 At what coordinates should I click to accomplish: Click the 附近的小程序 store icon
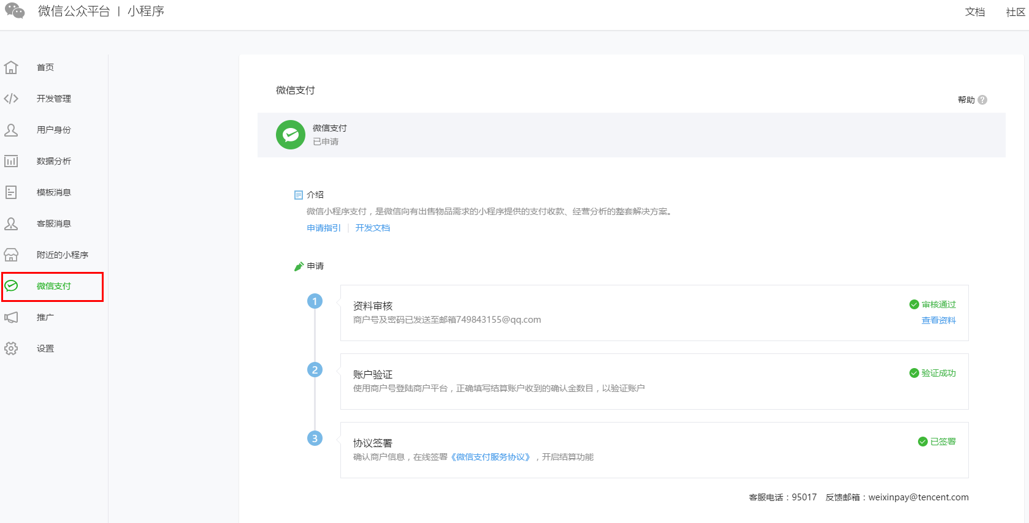tap(11, 255)
